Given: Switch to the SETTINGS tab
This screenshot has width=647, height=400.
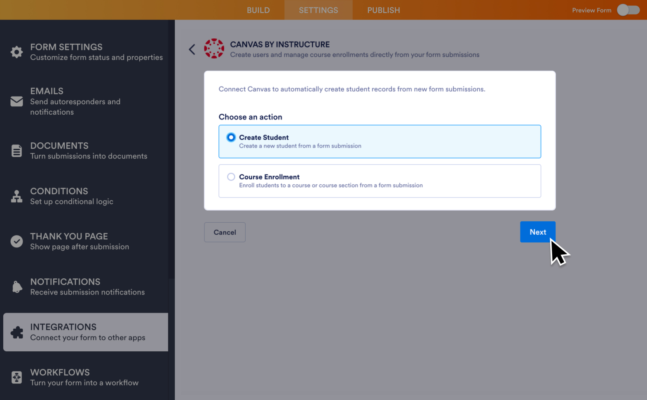Looking at the screenshot, I should pos(319,10).
